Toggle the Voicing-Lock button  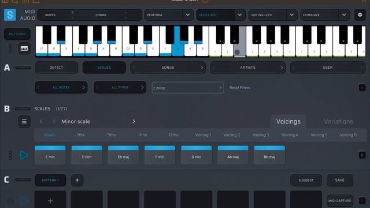267,15
